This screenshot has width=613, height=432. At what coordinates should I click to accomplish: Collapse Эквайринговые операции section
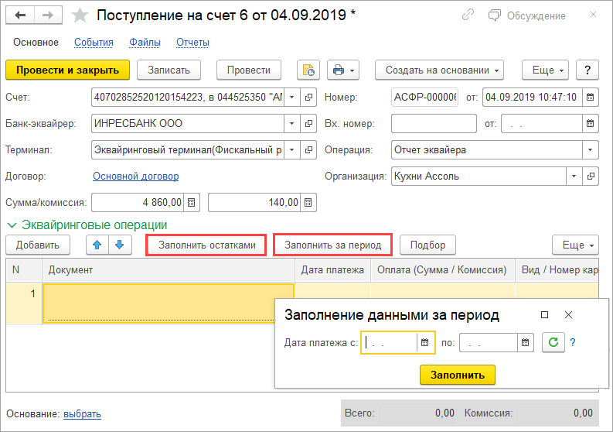pyautogui.click(x=12, y=225)
